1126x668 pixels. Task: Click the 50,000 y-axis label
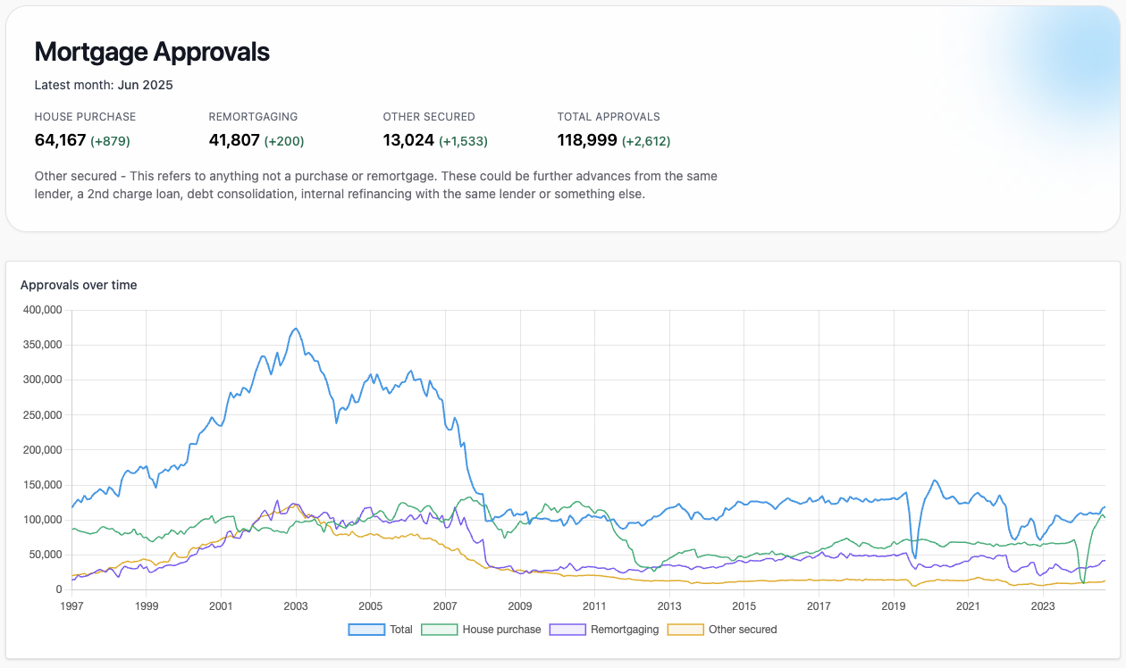(x=44, y=555)
